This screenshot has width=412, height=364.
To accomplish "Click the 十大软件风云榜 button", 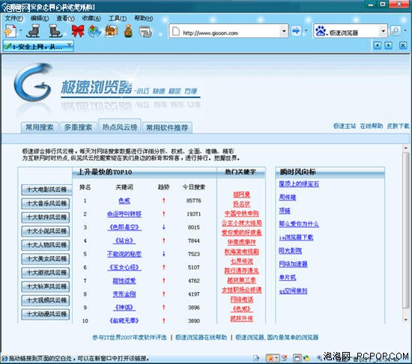I will pyautogui.click(x=46, y=217).
